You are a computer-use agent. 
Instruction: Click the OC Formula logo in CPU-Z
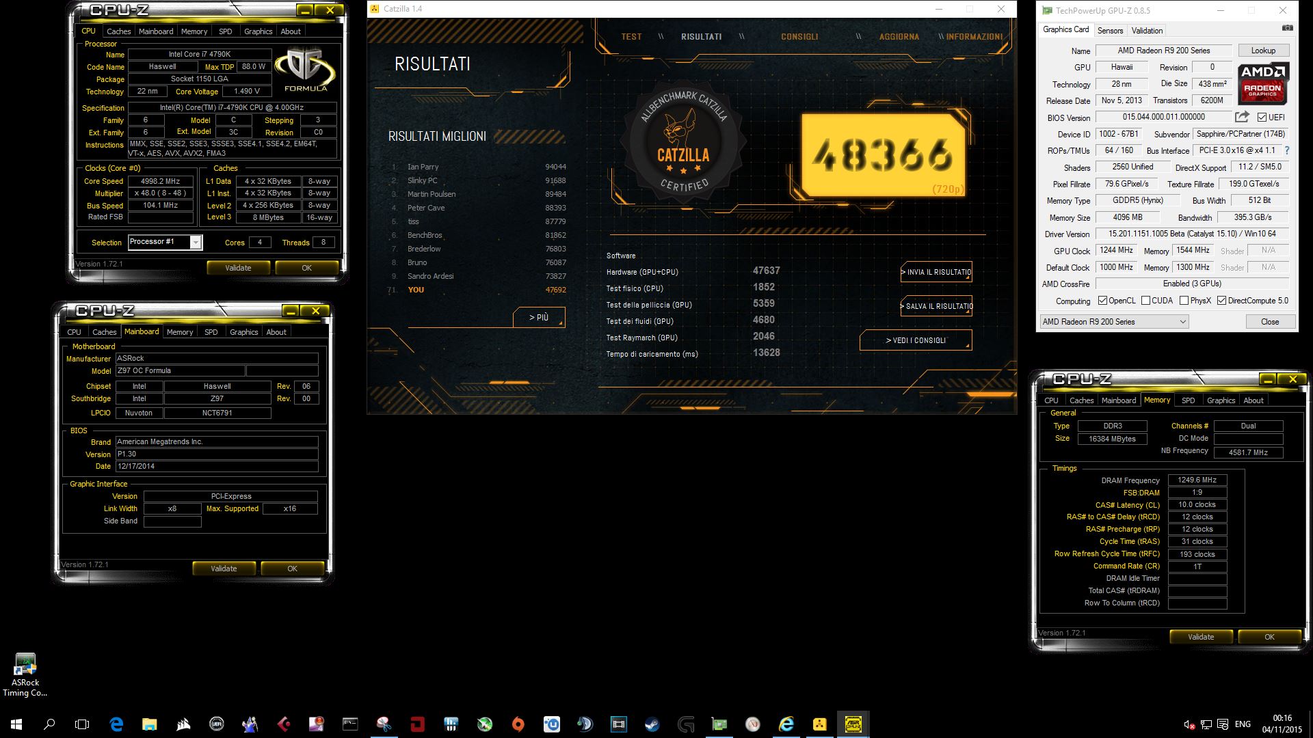pos(306,70)
